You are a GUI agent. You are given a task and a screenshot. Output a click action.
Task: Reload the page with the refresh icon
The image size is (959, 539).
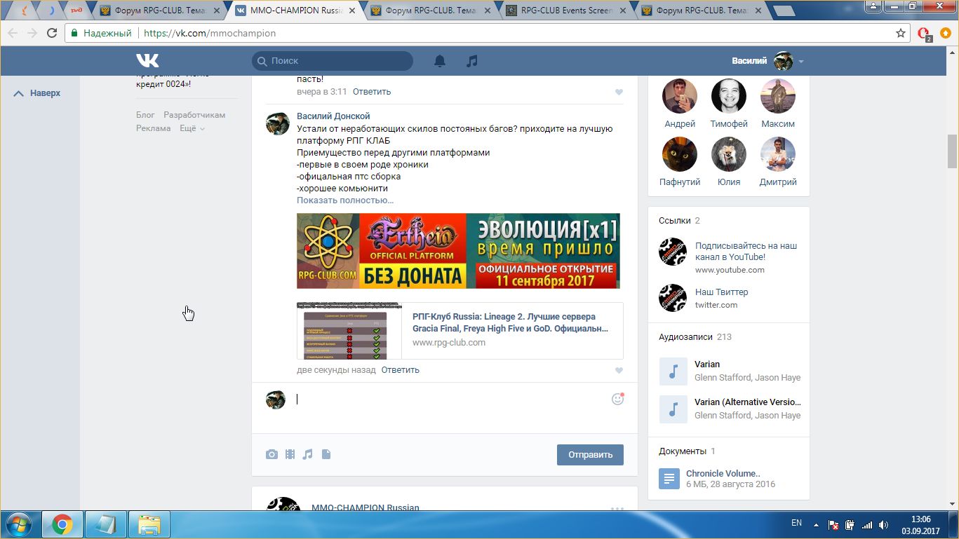point(52,33)
